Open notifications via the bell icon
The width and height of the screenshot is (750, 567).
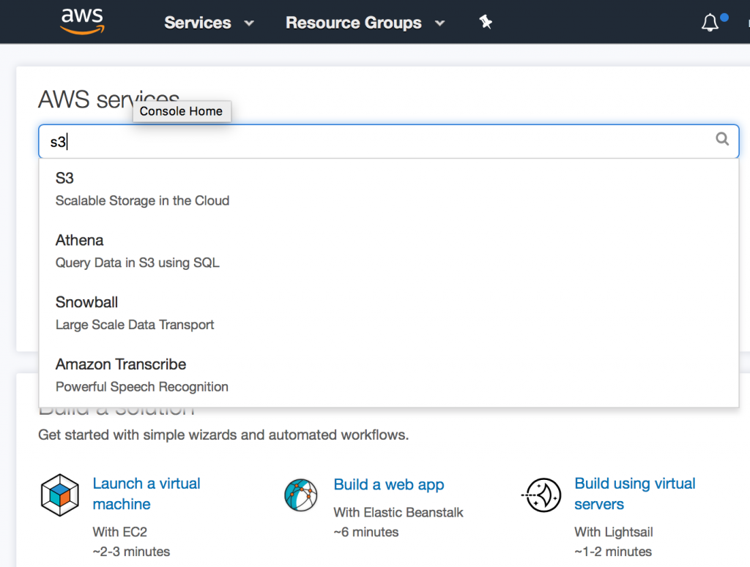709,23
